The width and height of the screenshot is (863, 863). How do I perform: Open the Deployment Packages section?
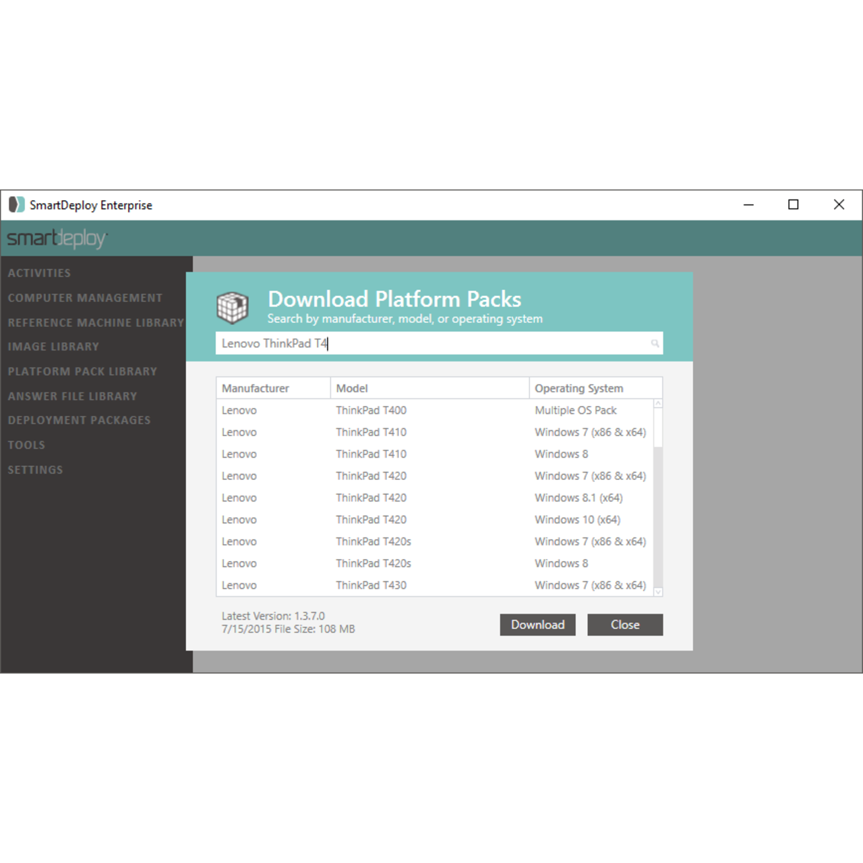click(79, 420)
